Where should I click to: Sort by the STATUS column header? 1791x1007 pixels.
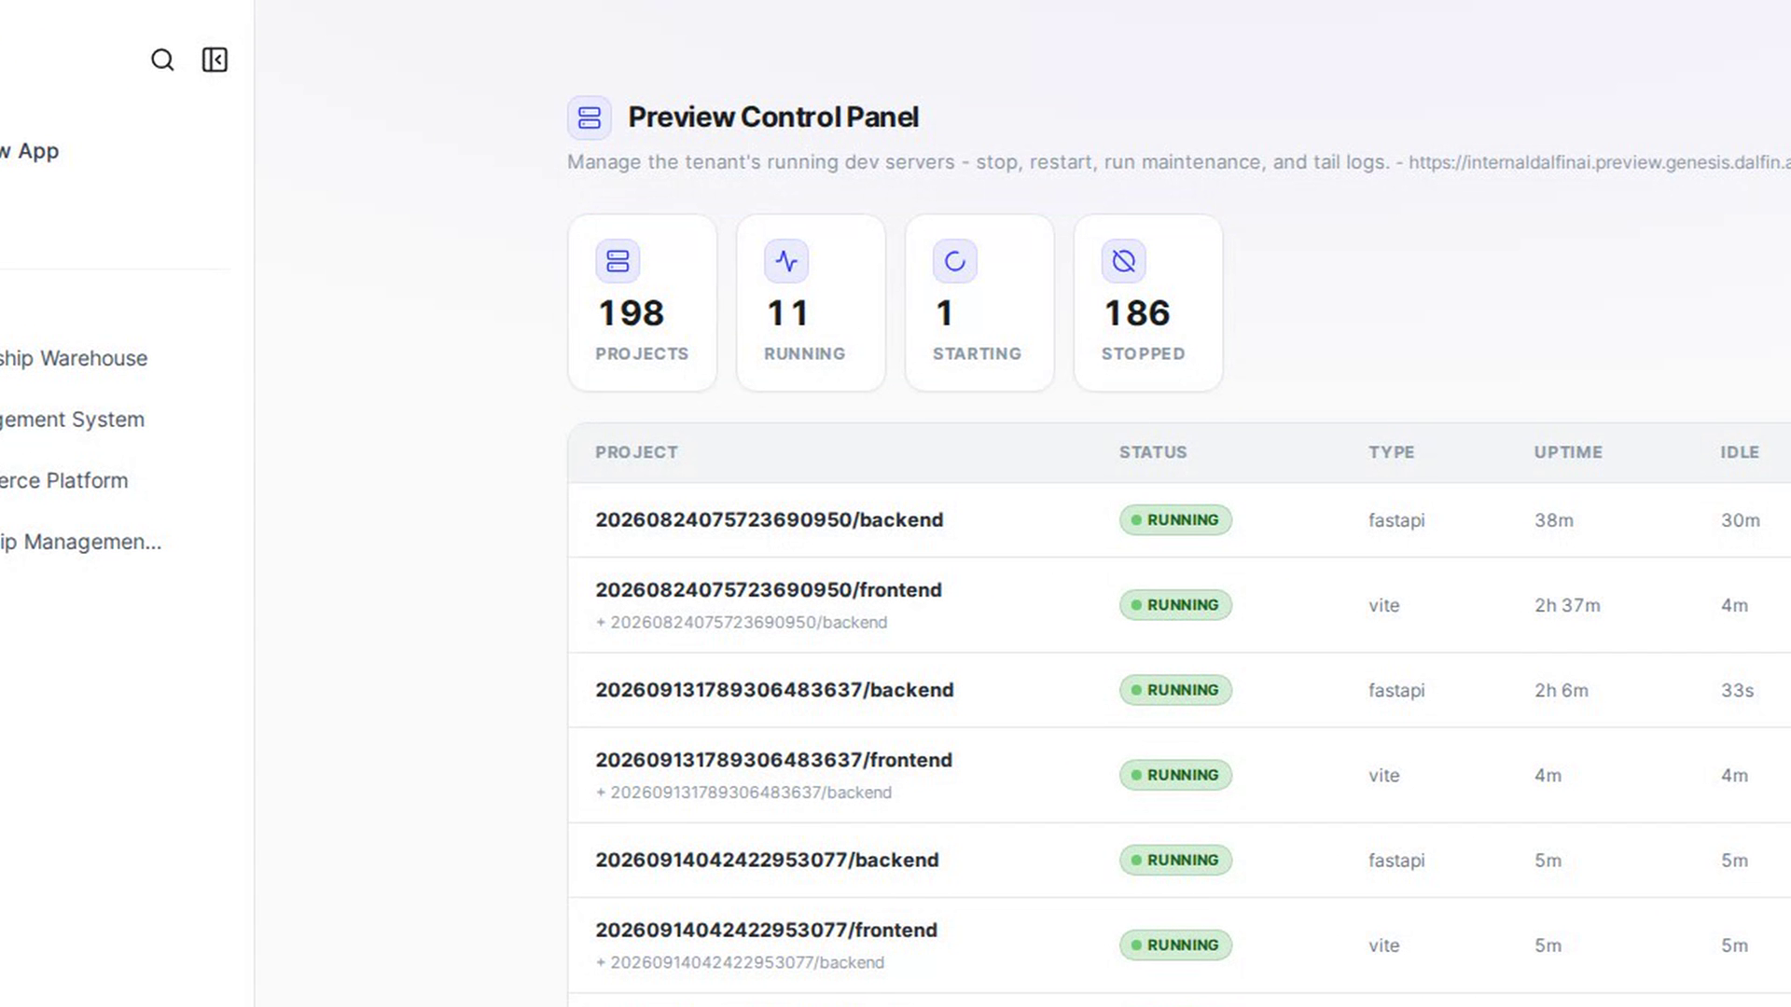click(1153, 452)
